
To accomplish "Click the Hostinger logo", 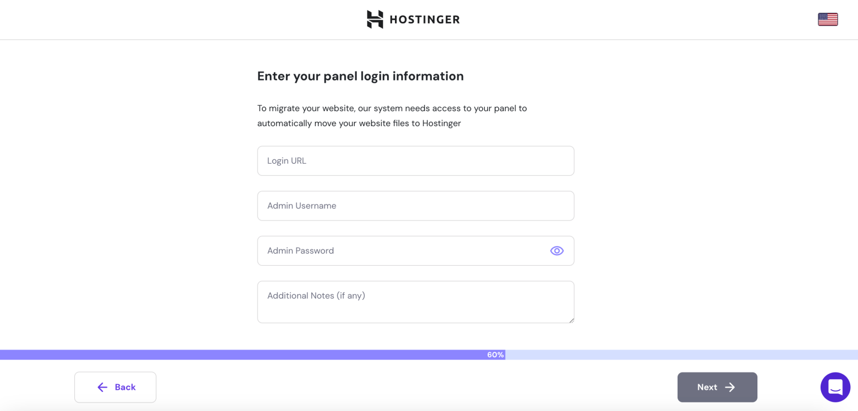I will (x=413, y=19).
